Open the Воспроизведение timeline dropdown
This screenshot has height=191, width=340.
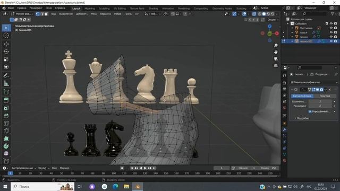(23, 168)
